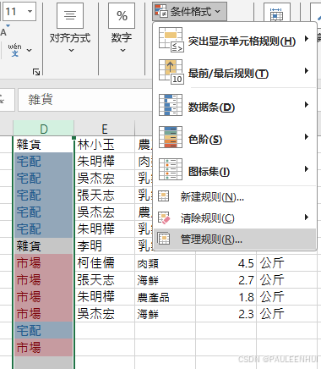Select blue 宅配 cell beside 張天志
Image resolution: width=321 pixels, height=369 pixels.
pyautogui.click(x=43, y=195)
